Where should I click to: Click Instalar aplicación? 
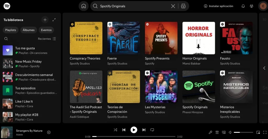(x=219, y=6)
